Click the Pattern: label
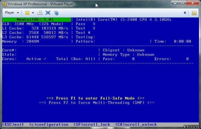 85,41
